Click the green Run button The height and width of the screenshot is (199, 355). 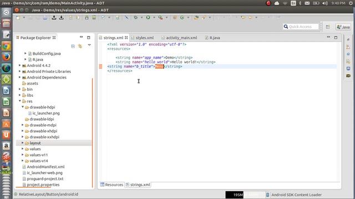click(x=148, y=17)
